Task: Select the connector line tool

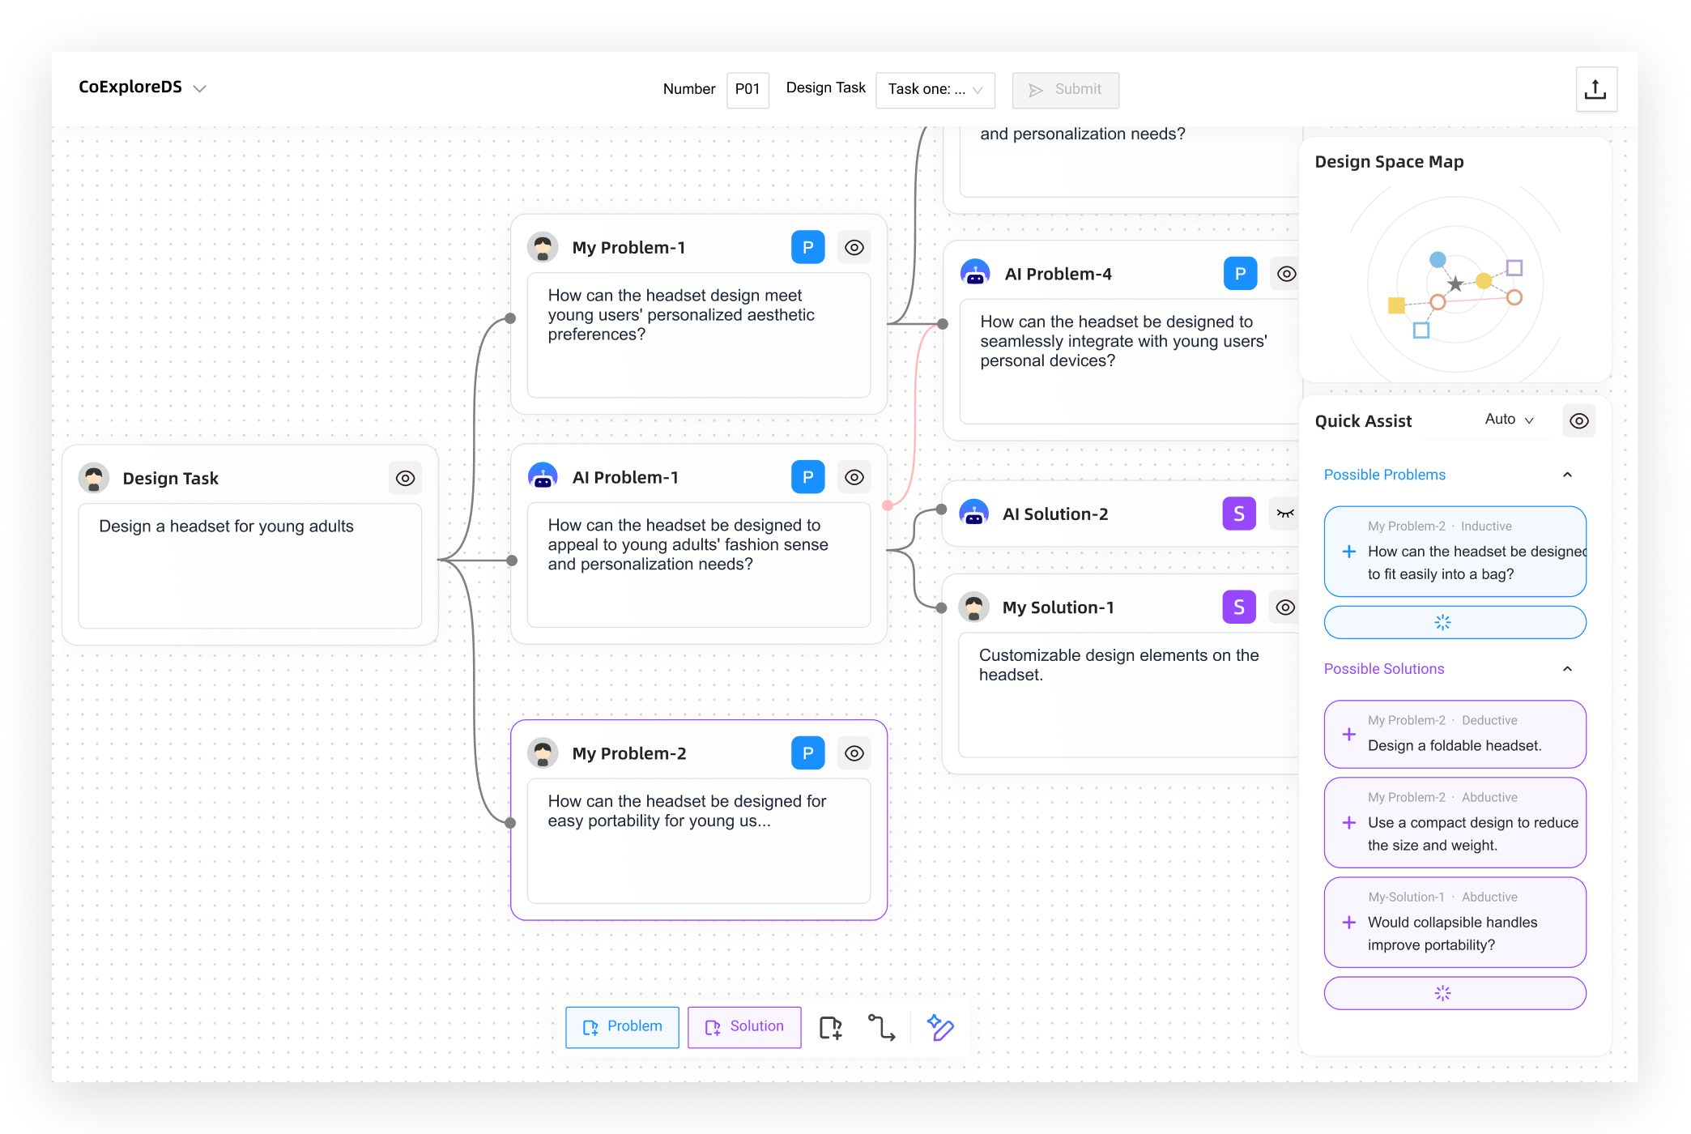Action: pos(881,1027)
